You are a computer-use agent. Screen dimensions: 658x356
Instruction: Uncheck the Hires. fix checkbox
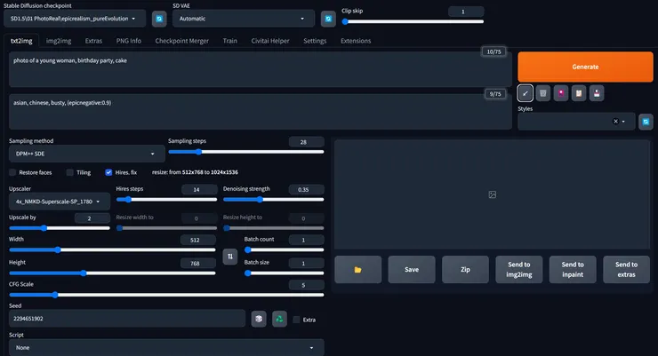tap(108, 172)
